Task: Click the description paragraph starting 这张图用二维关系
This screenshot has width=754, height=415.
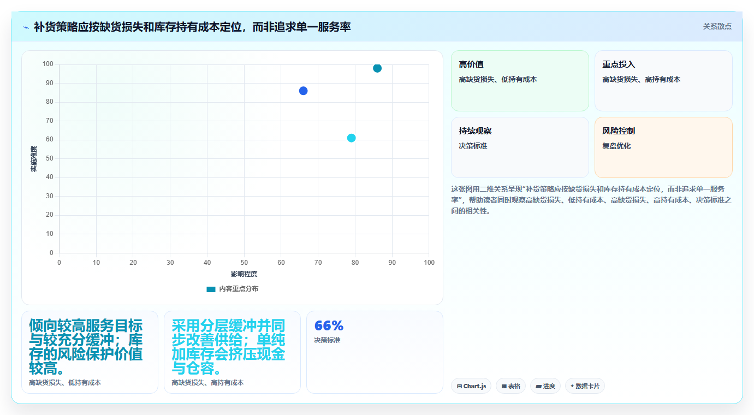Action: (x=591, y=199)
